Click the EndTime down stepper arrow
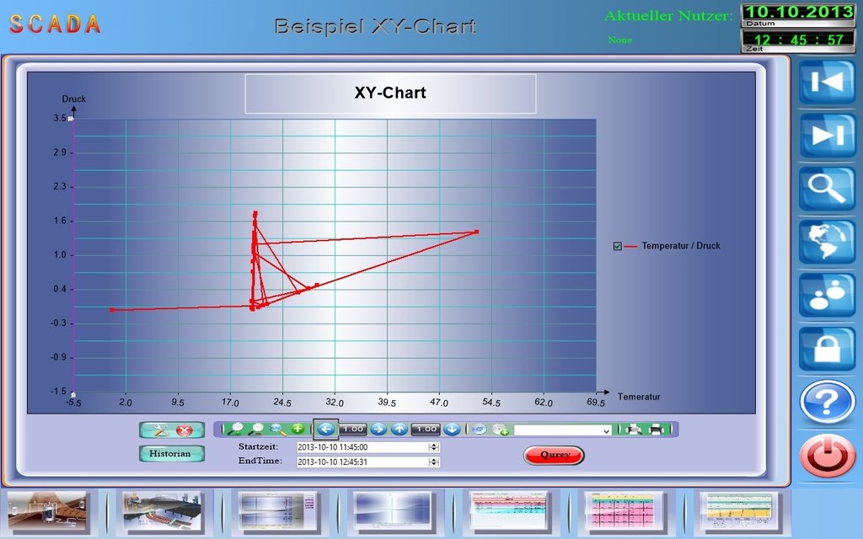Screen dimensions: 863x539 tap(432, 463)
